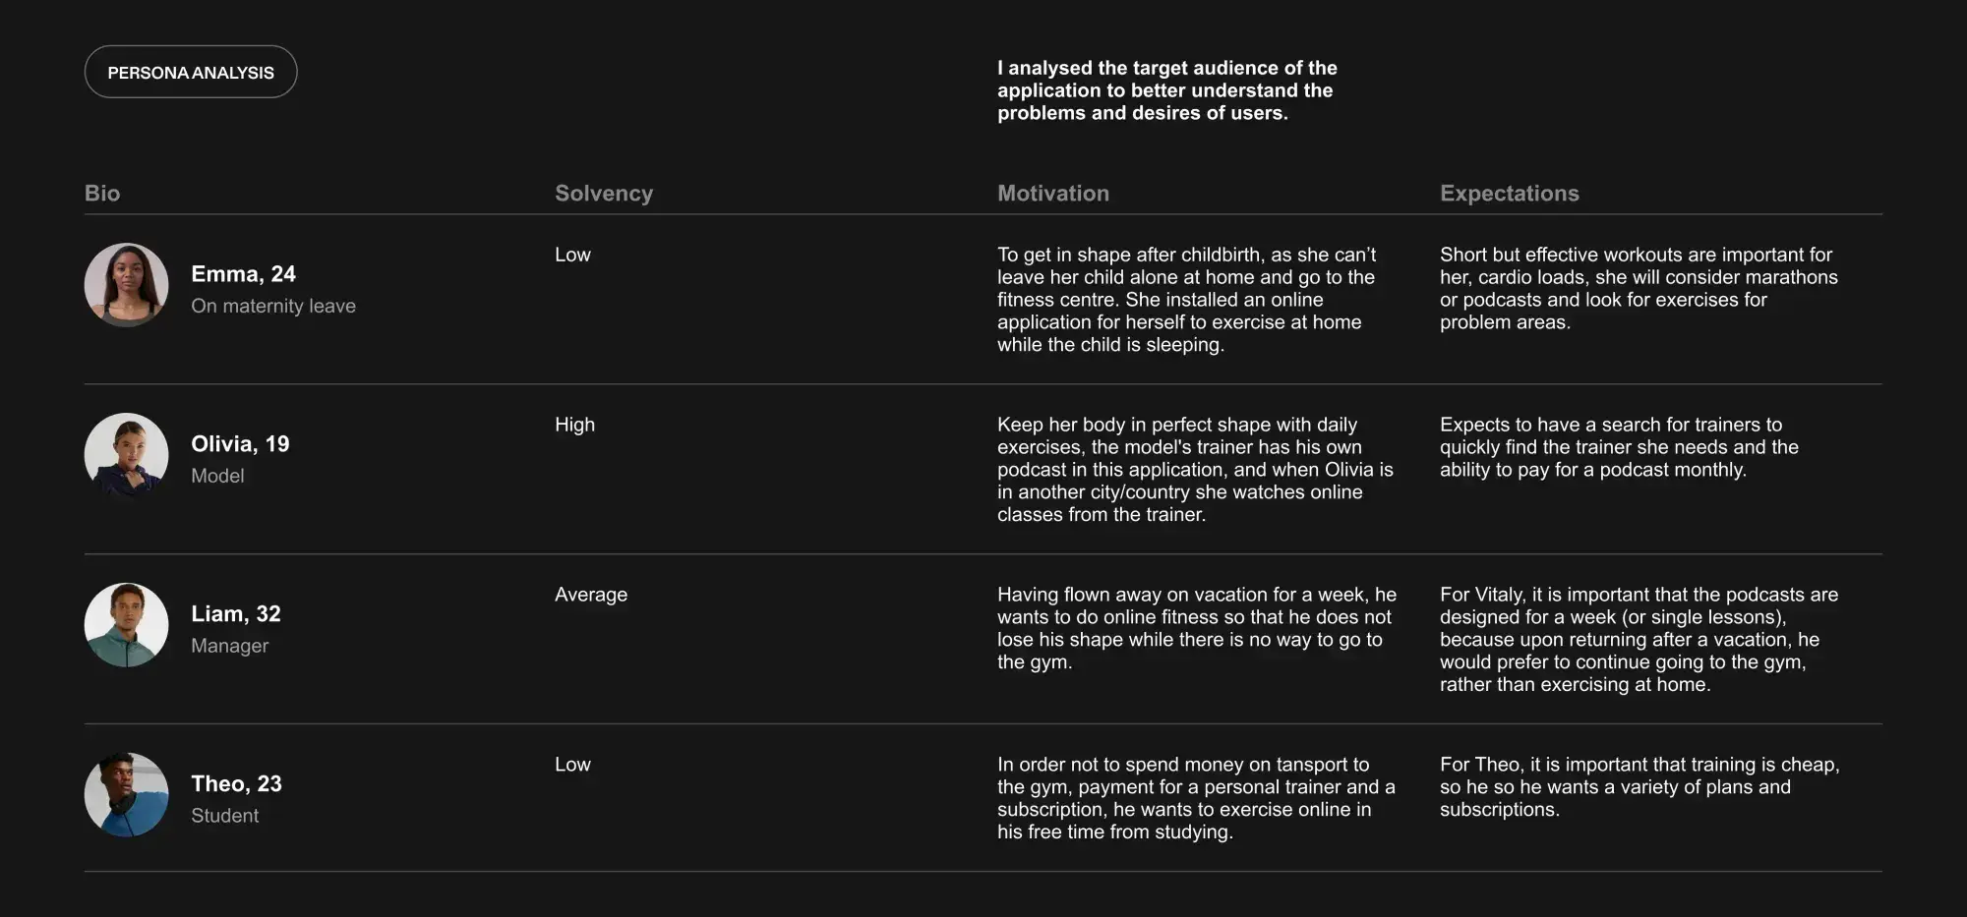The height and width of the screenshot is (917, 1967).
Task: Click the Manager role label
Action: point(229,646)
